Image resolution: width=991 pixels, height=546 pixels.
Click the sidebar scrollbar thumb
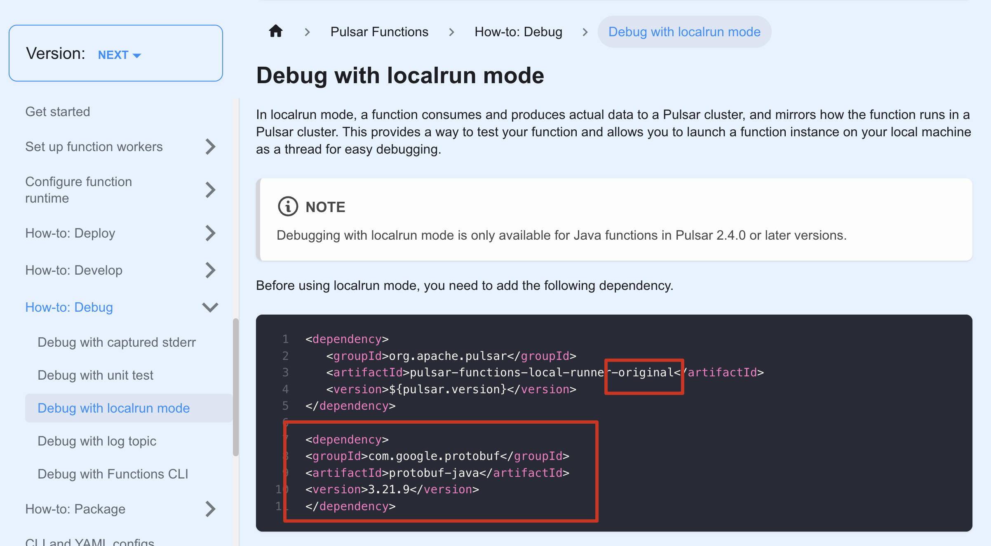[236, 387]
